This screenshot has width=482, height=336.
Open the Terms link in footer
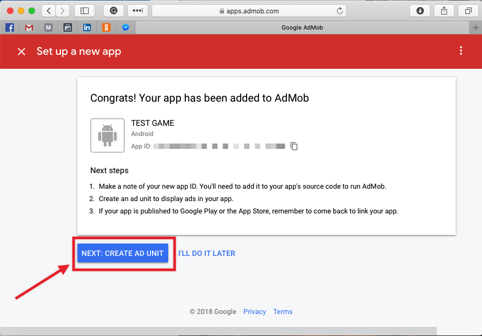pyautogui.click(x=283, y=311)
